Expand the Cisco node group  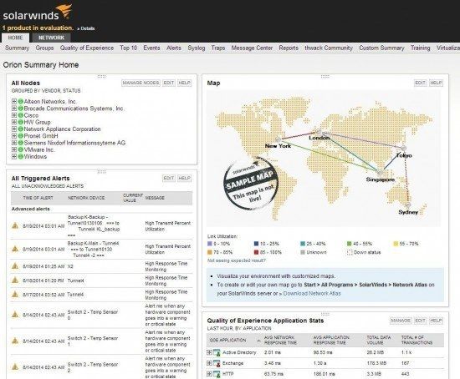[x=13, y=115]
